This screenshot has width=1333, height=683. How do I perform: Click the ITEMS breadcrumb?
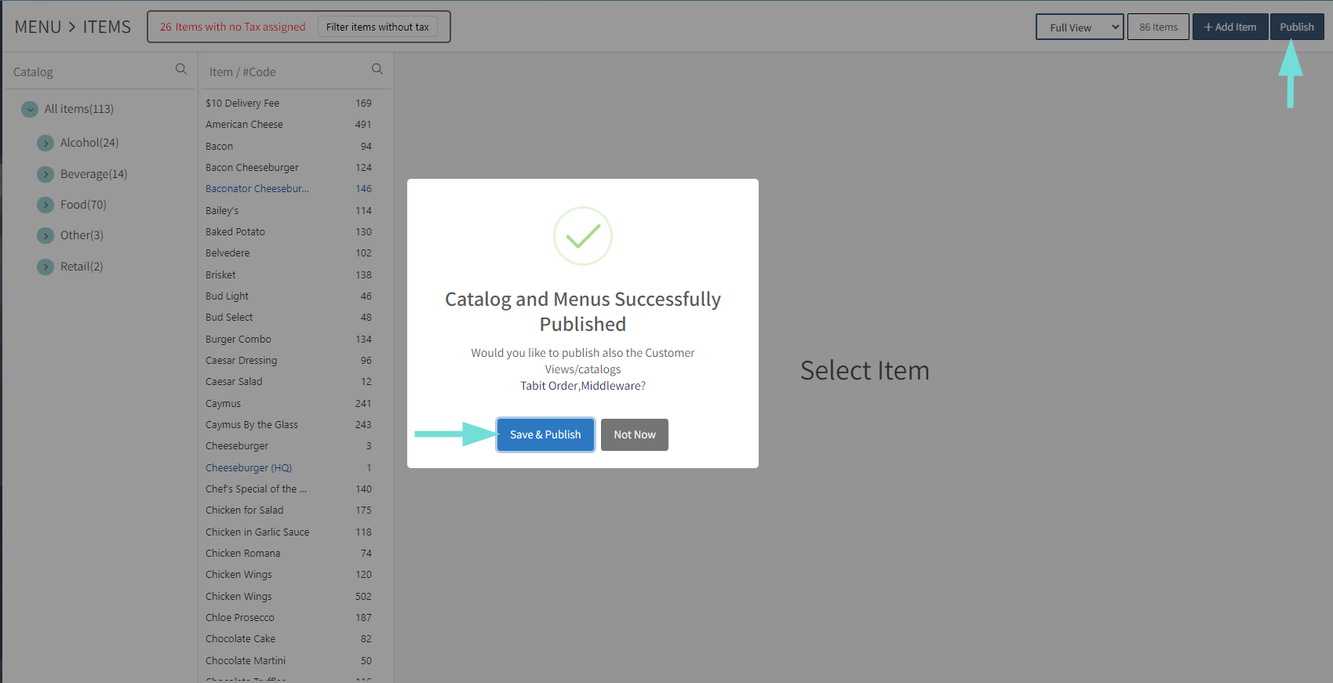107,27
